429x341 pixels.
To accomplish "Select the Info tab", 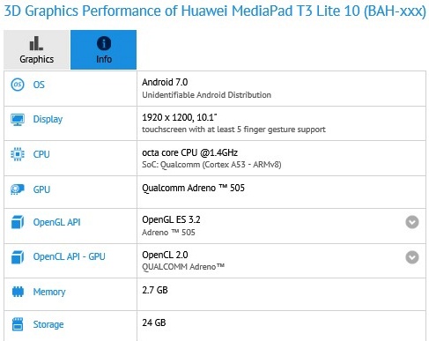I will click(x=103, y=49).
